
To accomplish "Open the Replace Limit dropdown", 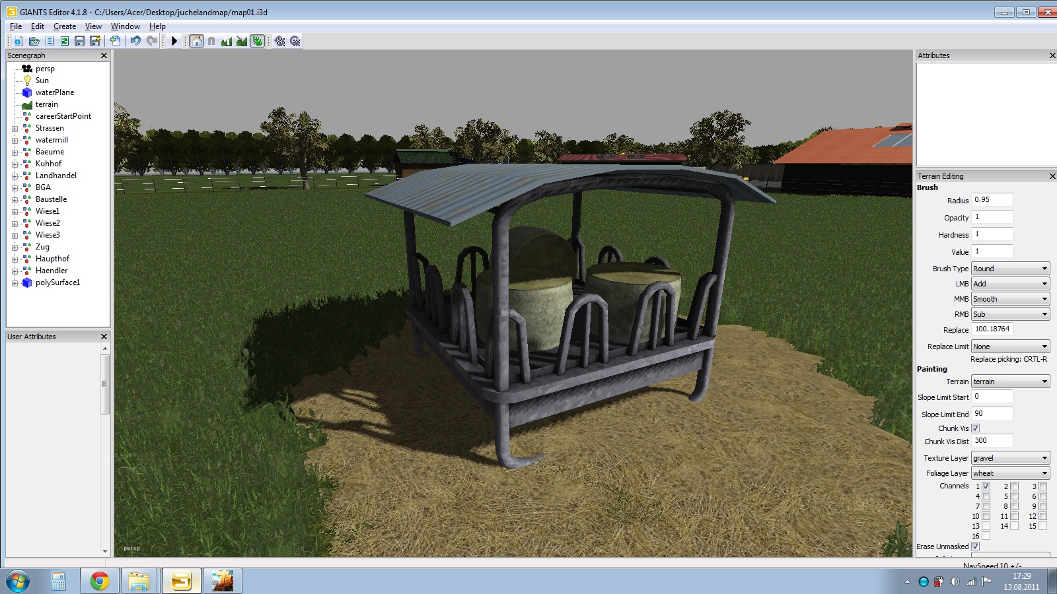I will 1010,346.
